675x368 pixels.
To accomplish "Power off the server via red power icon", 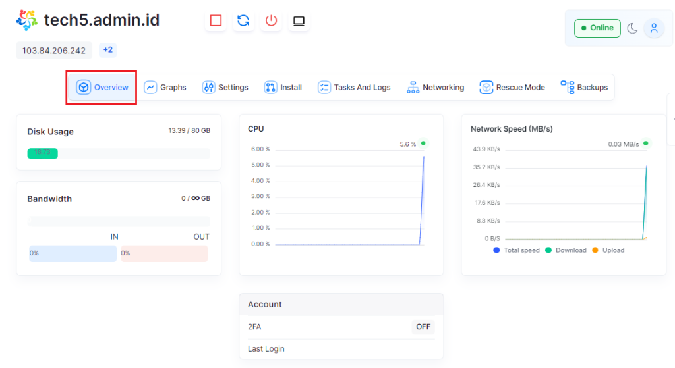I will click(271, 20).
